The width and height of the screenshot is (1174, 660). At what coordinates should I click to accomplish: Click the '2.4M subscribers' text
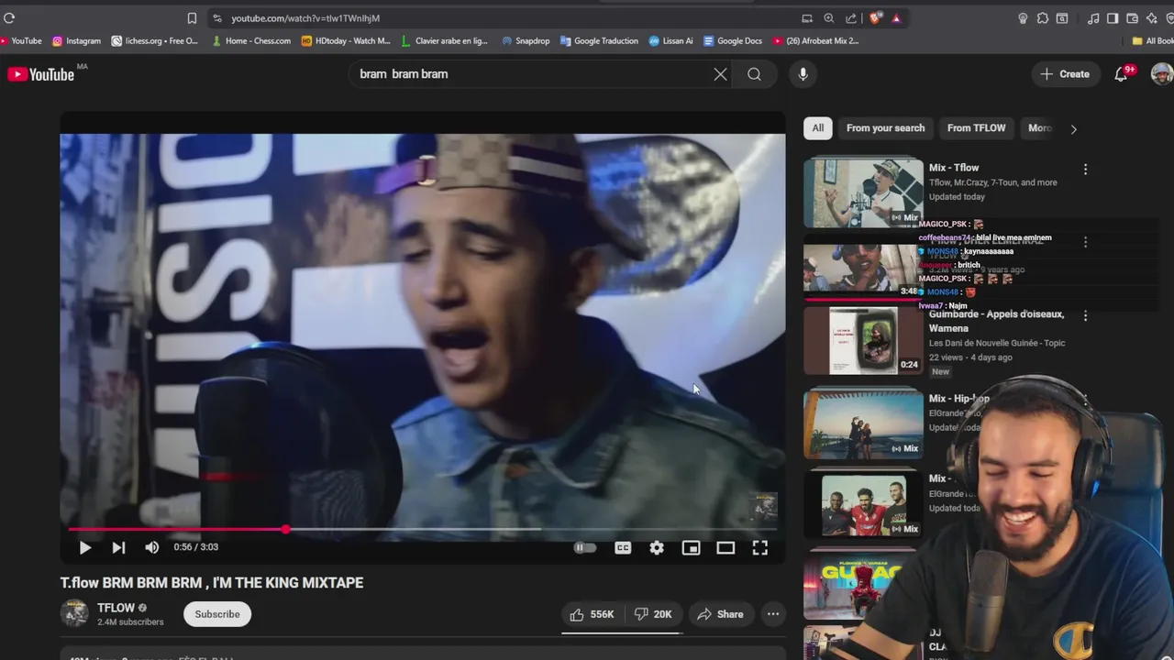coord(131,622)
